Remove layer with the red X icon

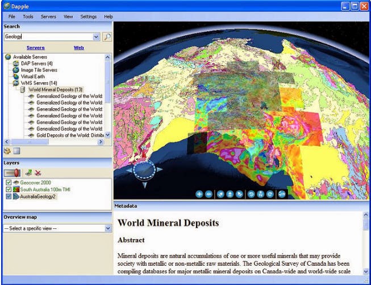pos(38,173)
